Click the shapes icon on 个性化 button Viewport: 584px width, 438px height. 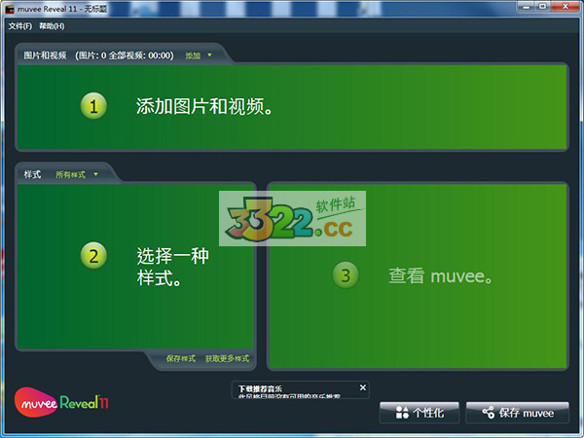click(402, 413)
